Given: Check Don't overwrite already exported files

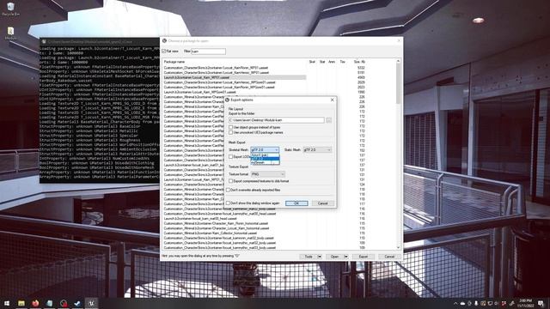Looking at the screenshot, I should pos(229,190).
